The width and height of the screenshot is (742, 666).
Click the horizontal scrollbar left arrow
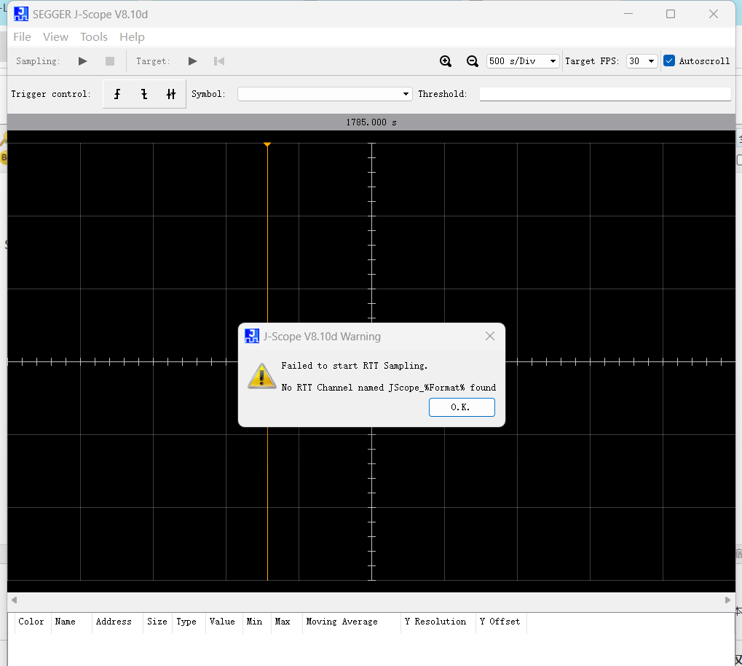point(14,600)
